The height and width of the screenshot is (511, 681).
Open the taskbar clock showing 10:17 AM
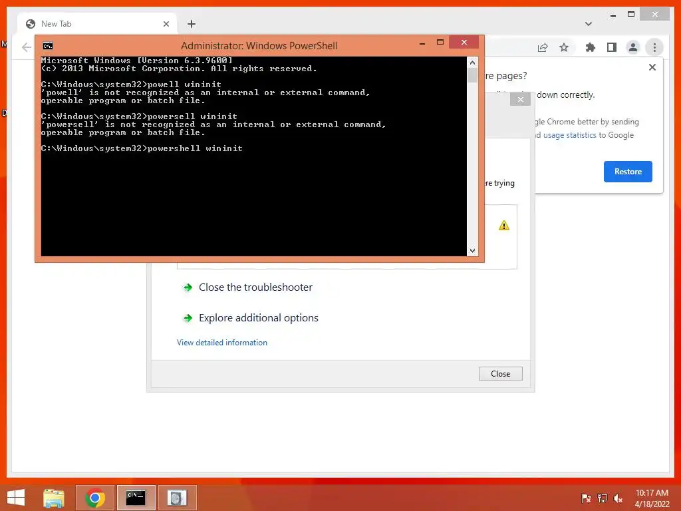tap(652, 498)
